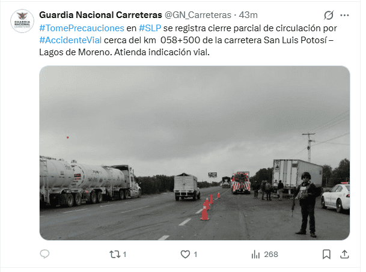Click the Grok explain-post icon
The height and width of the screenshot is (272, 366).
point(329,16)
